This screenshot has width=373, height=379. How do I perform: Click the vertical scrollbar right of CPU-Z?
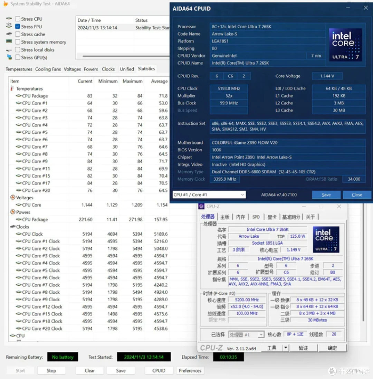pyautogui.click(x=363, y=262)
